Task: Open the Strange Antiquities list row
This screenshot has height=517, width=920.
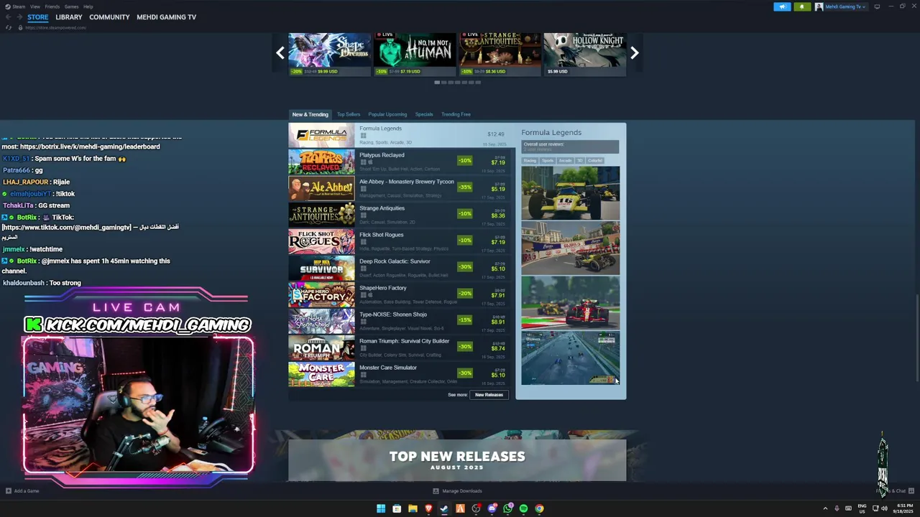Action: click(402, 215)
